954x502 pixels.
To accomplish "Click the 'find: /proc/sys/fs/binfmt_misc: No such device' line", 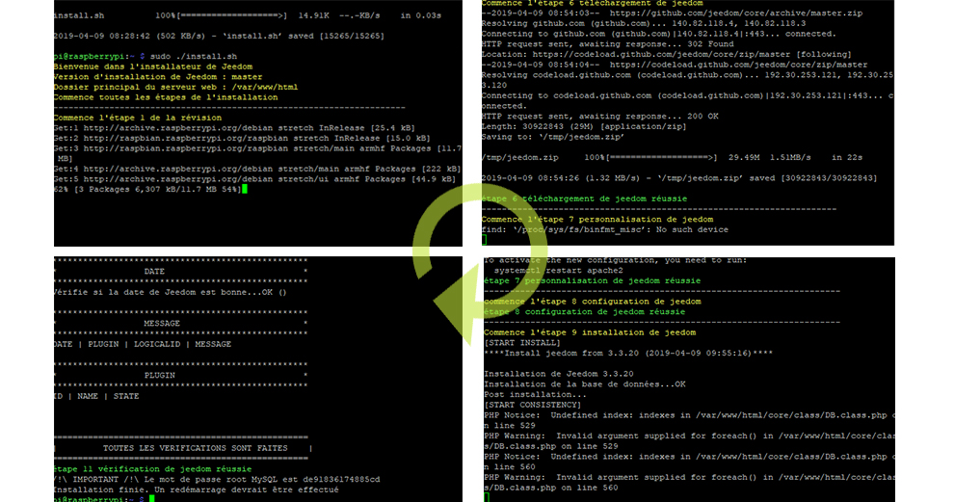I will [605, 230].
